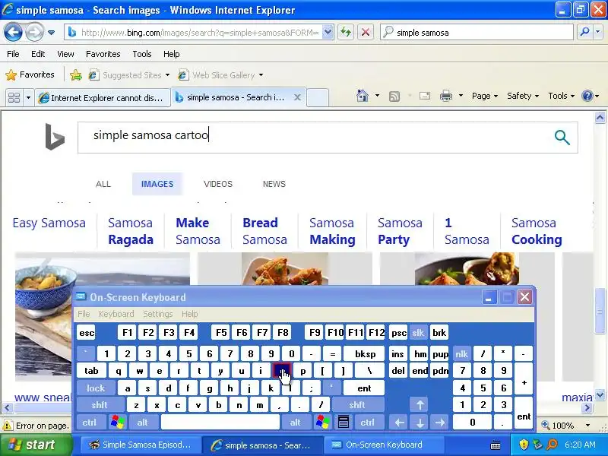Click the right arrow key on keyboard
The width and height of the screenshot is (608, 456).
pos(440,423)
